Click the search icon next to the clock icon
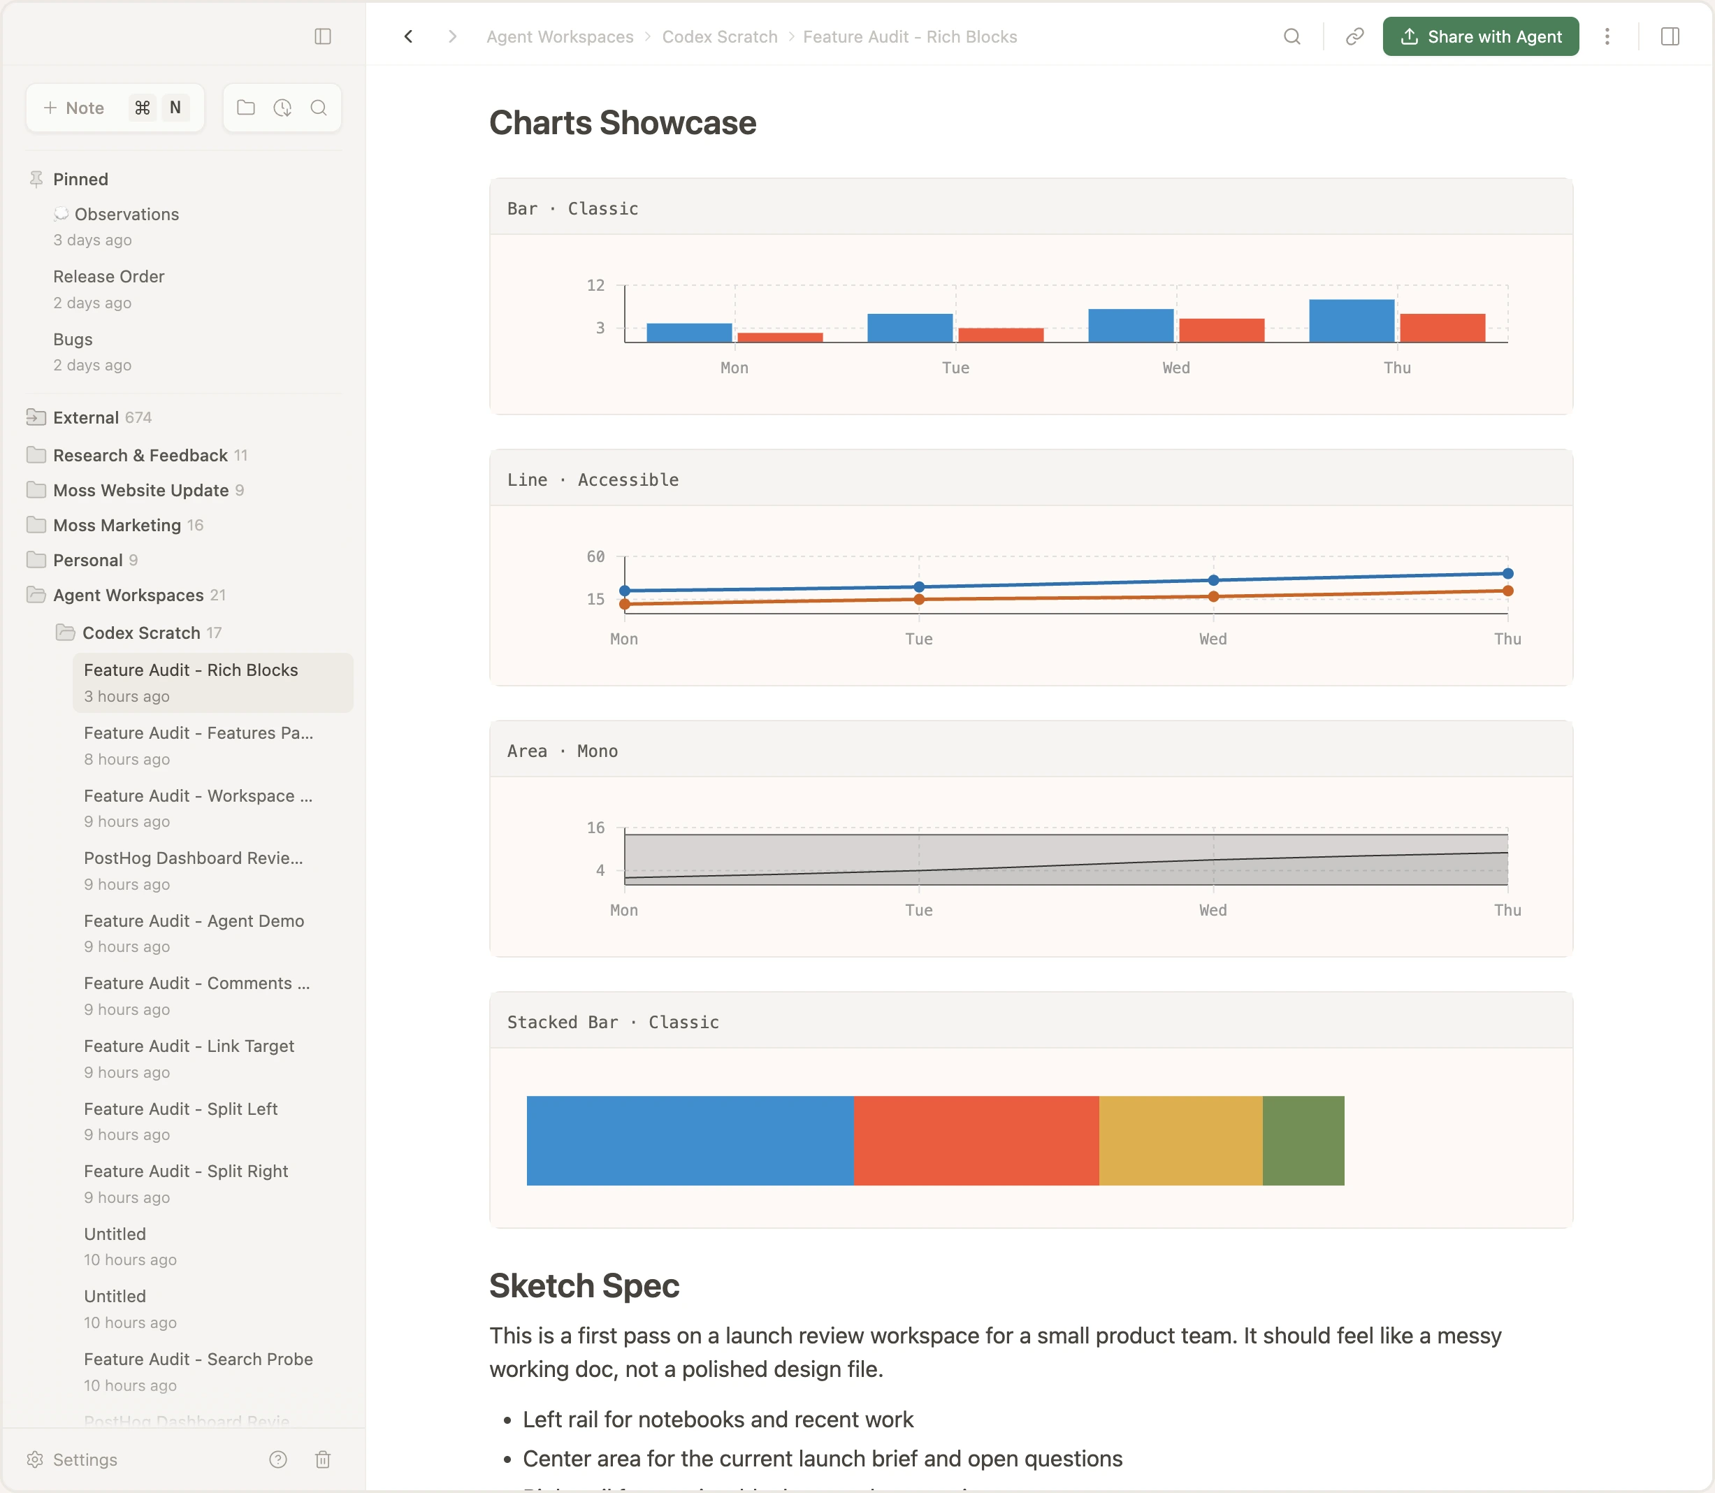This screenshot has width=1715, height=1493. (319, 108)
